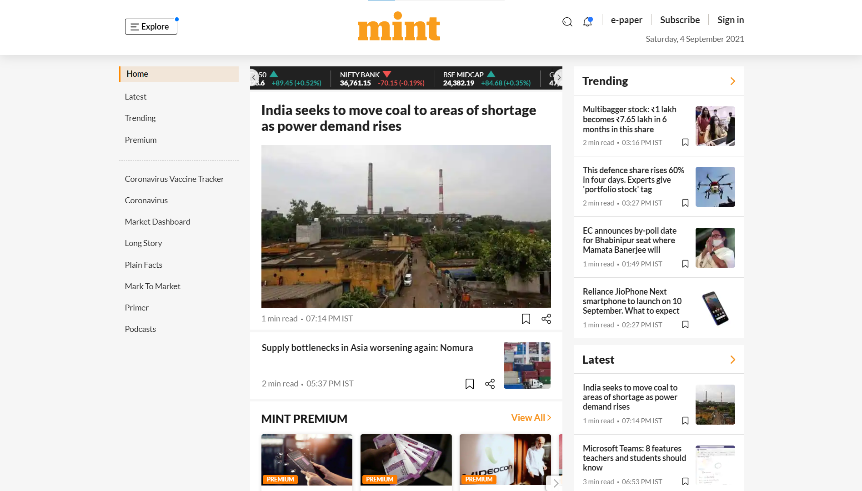Open Plain Facts in sidebar
The height and width of the screenshot is (491, 862).
point(143,265)
